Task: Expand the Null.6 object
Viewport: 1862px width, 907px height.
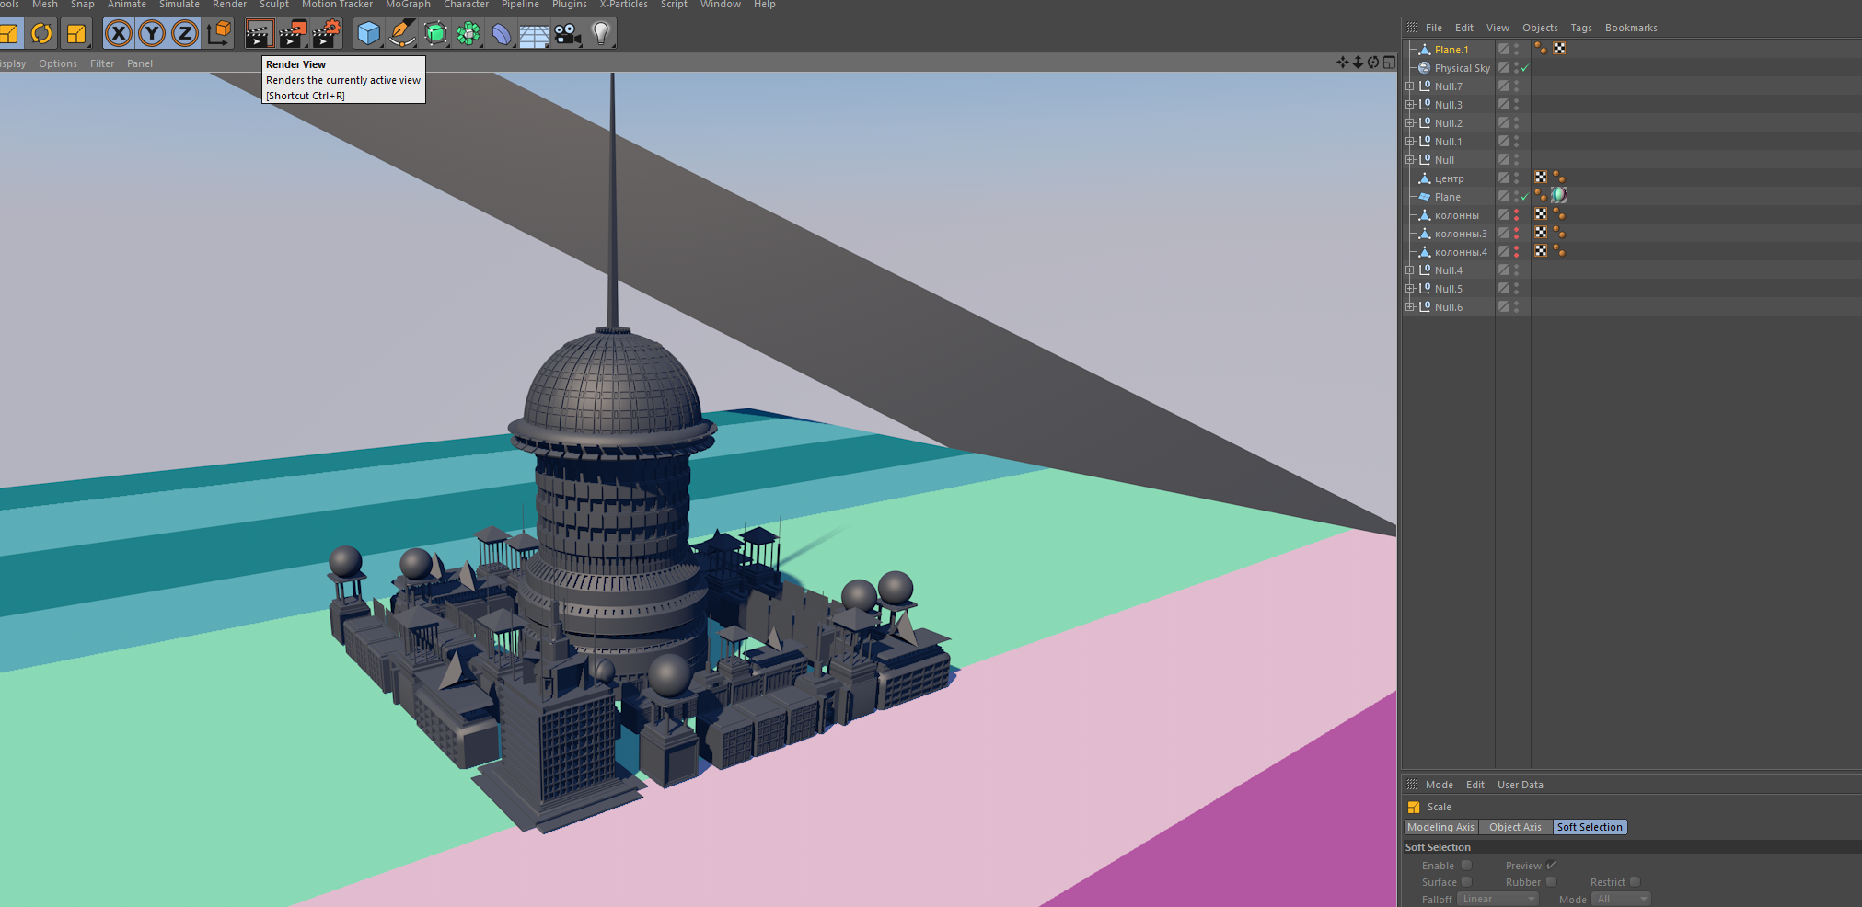Action: (1409, 307)
